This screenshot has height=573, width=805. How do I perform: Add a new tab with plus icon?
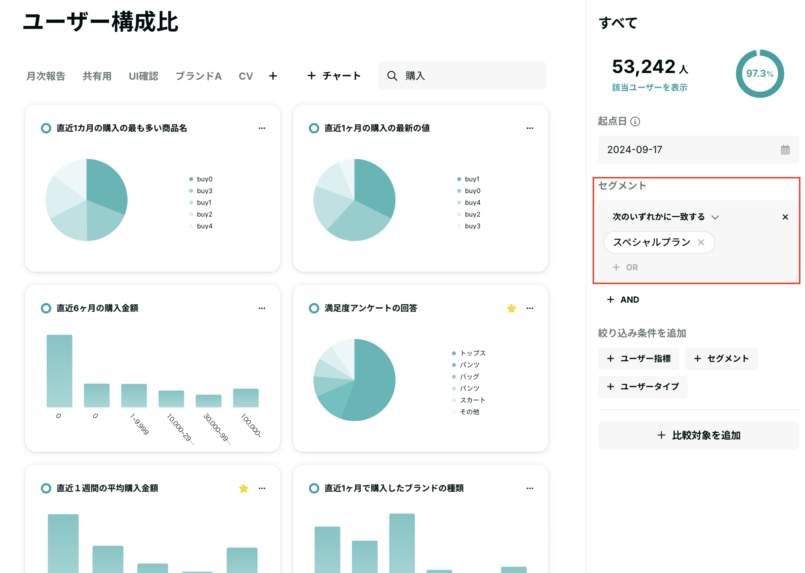click(273, 76)
